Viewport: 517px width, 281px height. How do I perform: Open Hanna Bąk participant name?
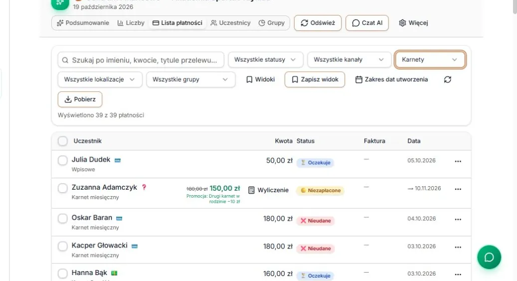(x=89, y=273)
